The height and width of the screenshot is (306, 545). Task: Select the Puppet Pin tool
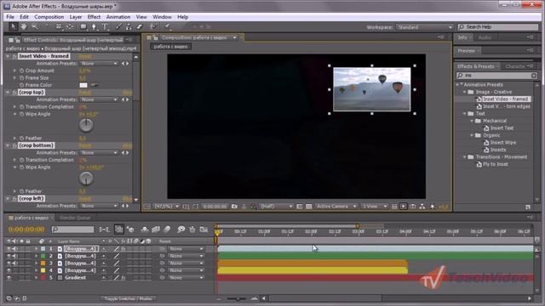(x=167, y=26)
